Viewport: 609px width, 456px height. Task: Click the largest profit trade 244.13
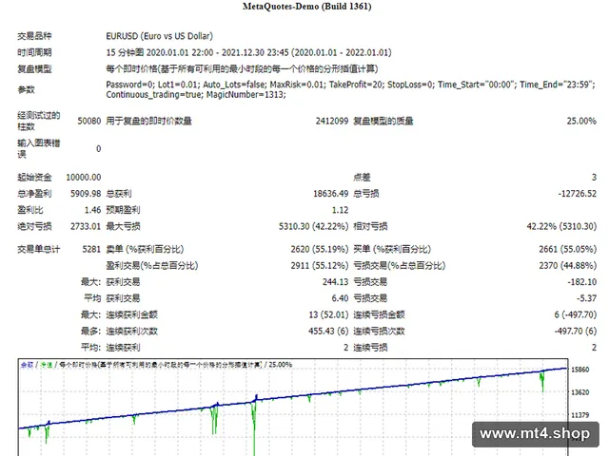pyautogui.click(x=335, y=282)
